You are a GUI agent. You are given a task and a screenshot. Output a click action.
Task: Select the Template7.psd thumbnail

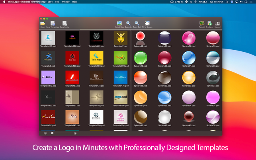coord(121,38)
